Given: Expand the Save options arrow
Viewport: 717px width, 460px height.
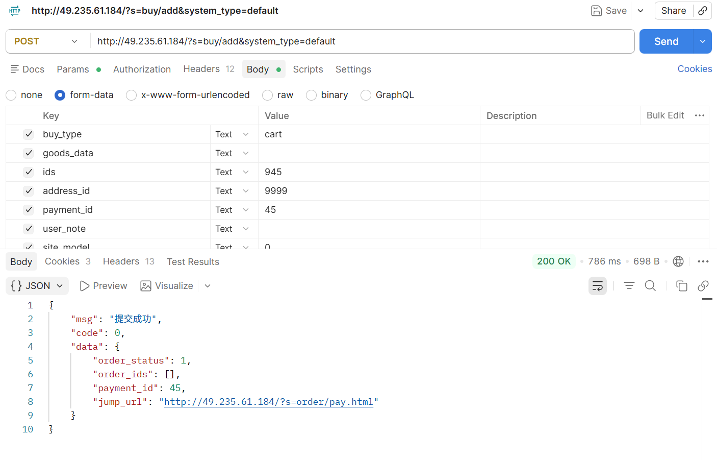Looking at the screenshot, I should coord(641,11).
